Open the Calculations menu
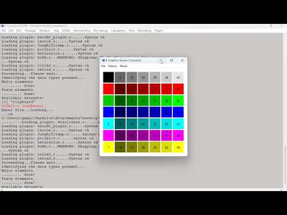The image size is (287, 215). (118, 30)
